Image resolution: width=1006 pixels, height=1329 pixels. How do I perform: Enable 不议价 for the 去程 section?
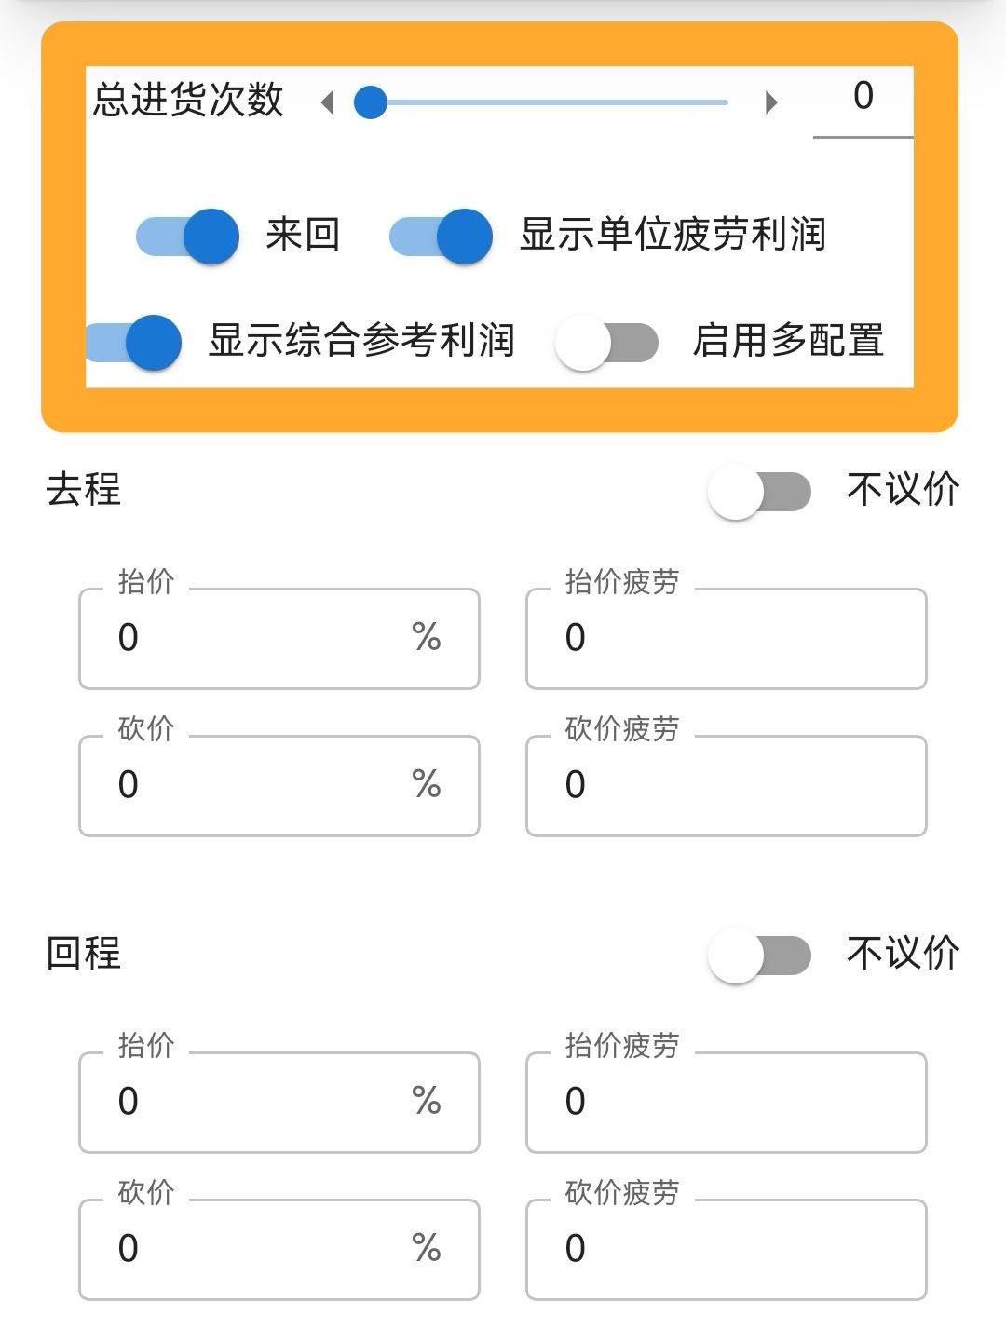tap(759, 492)
